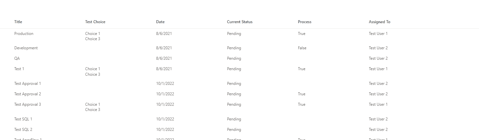Select Choice 1 in the Test 1 row
Screen dimensions: 479x140
[x=93, y=69]
